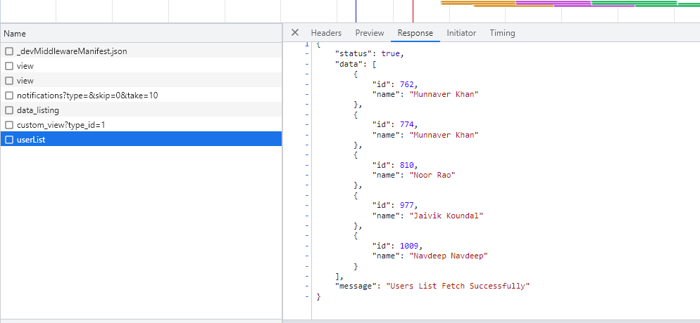Click the custom_view?type_id=1 request icon
This screenshot has width=700, height=323.
click(9, 125)
